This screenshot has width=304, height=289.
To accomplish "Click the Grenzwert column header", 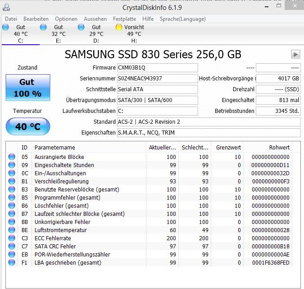I will 227,148.
